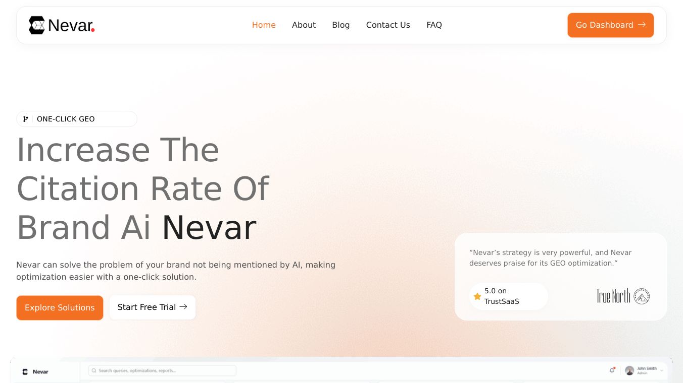
Task: Click the 5.0 on TrustSaaS rating pill
Action: tap(508, 296)
